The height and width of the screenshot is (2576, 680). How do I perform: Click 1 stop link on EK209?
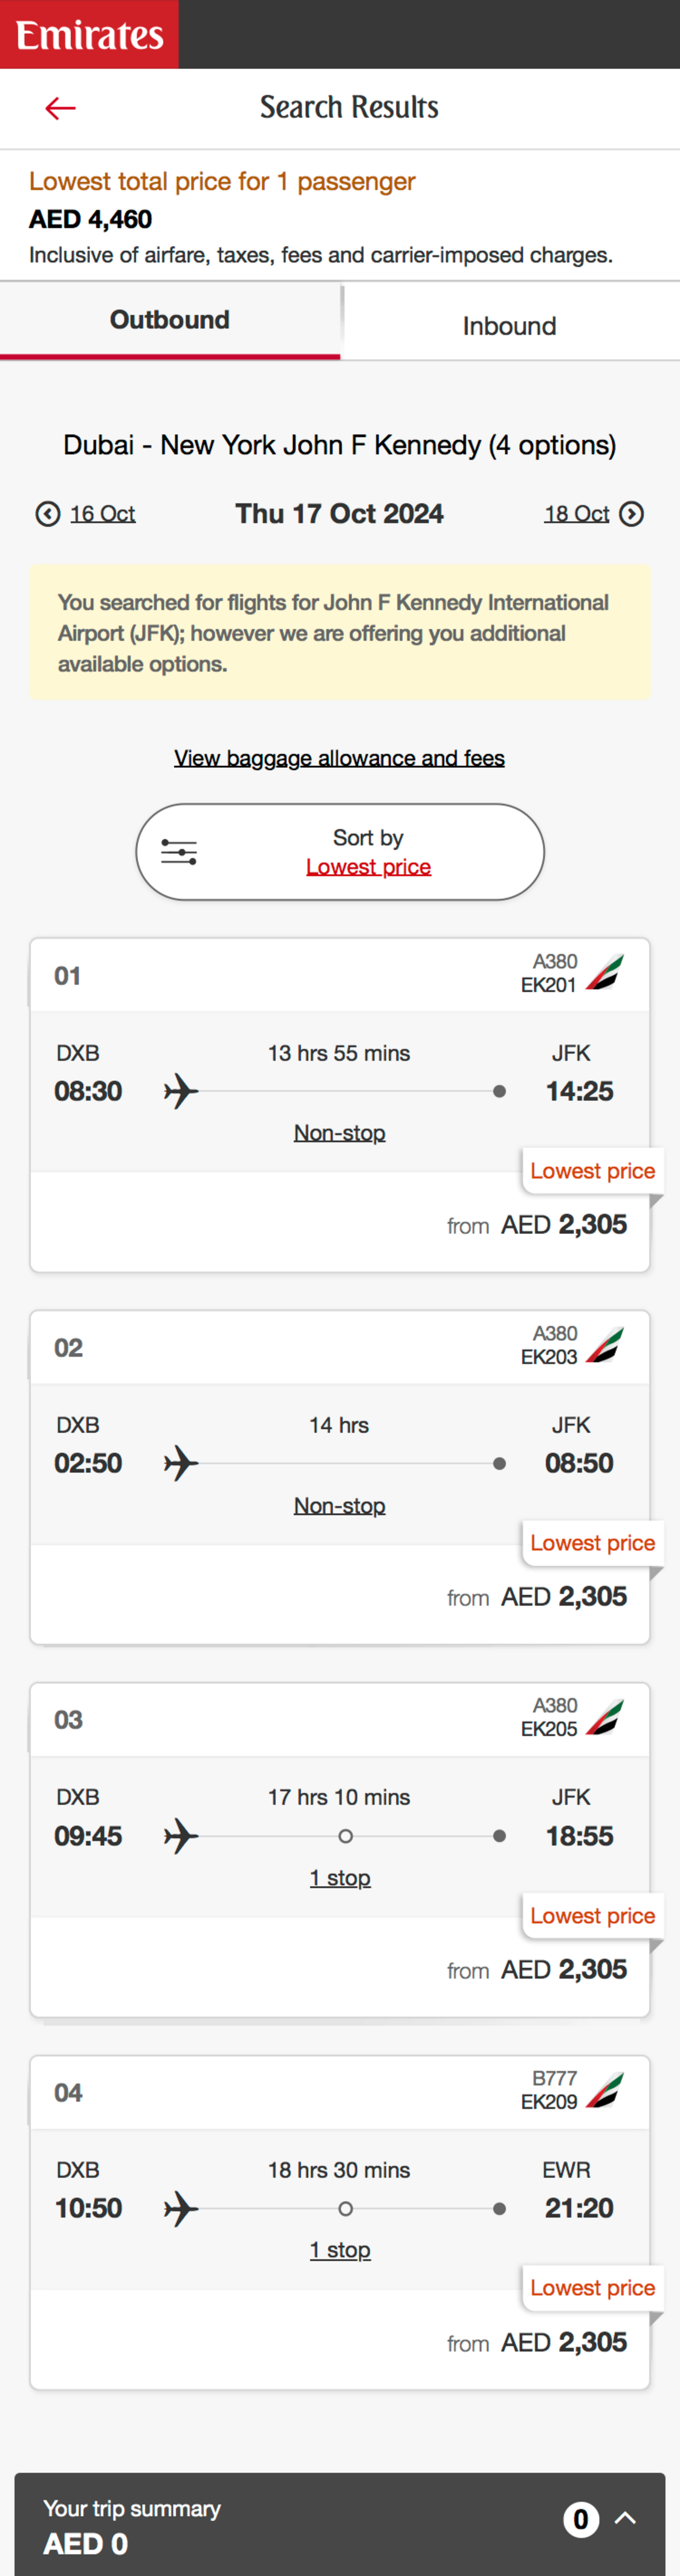point(340,2250)
